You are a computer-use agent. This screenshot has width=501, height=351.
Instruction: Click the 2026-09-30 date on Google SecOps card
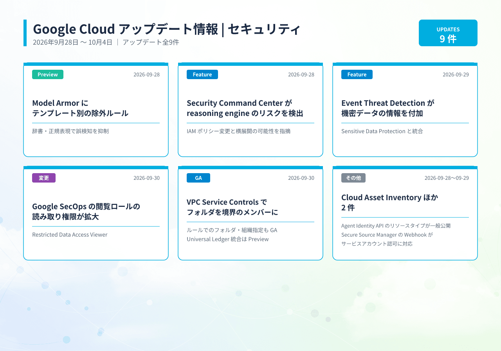point(146,178)
